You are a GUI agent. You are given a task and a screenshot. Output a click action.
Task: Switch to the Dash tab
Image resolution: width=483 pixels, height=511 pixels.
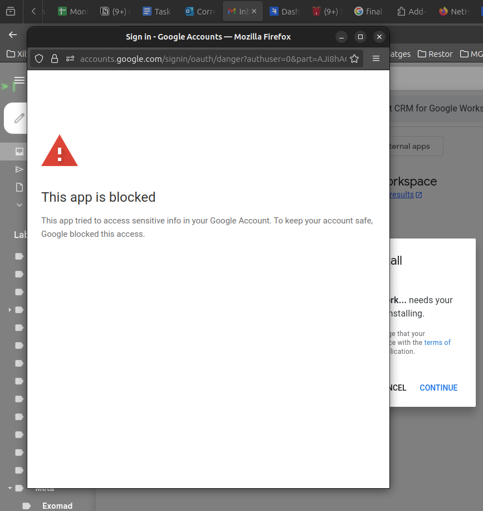tap(285, 11)
